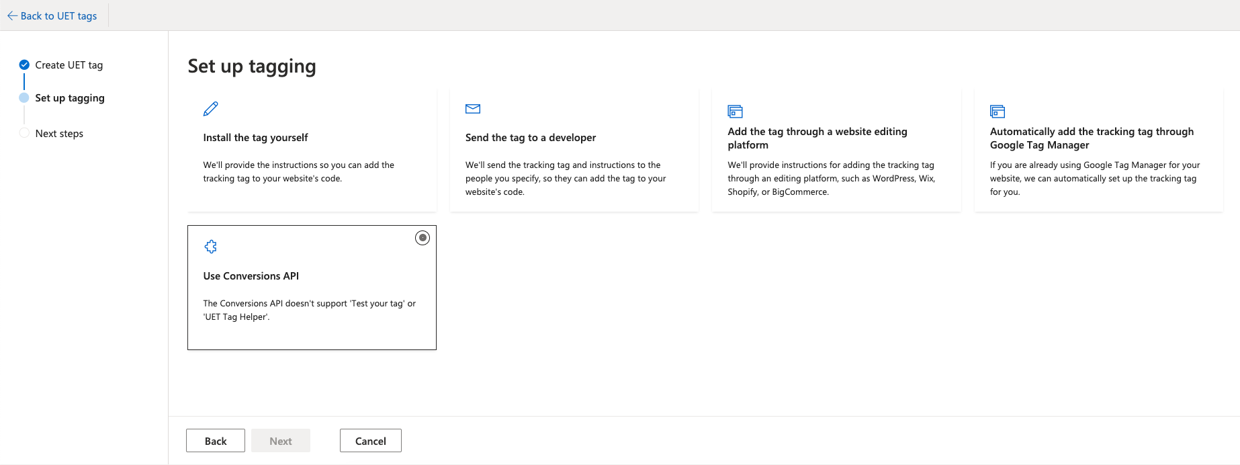Click the envelope icon for sending to developer
Screen dimensions: 1240x465
[473, 109]
